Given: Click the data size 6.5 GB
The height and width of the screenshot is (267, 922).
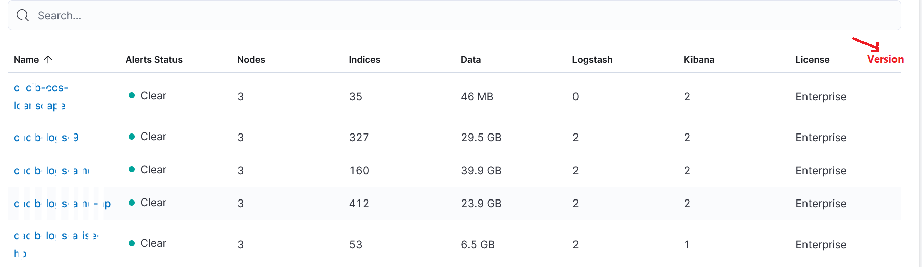Looking at the screenshot, I should click(478, 245).
